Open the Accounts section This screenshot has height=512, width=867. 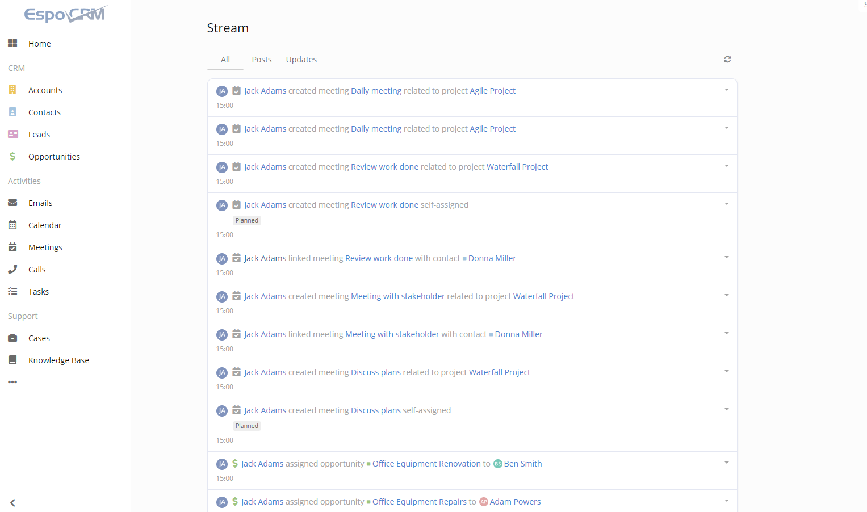point(45,90)
